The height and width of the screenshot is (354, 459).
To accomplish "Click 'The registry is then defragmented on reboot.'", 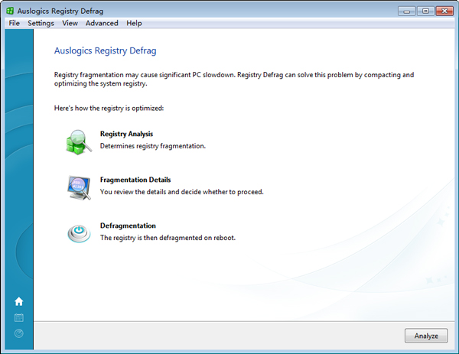I will [168, 238].
